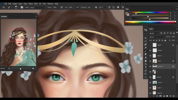Screen dimensions: 178x100
Task: Open the layer blend mode dropdown
Action: pos(157,37)
